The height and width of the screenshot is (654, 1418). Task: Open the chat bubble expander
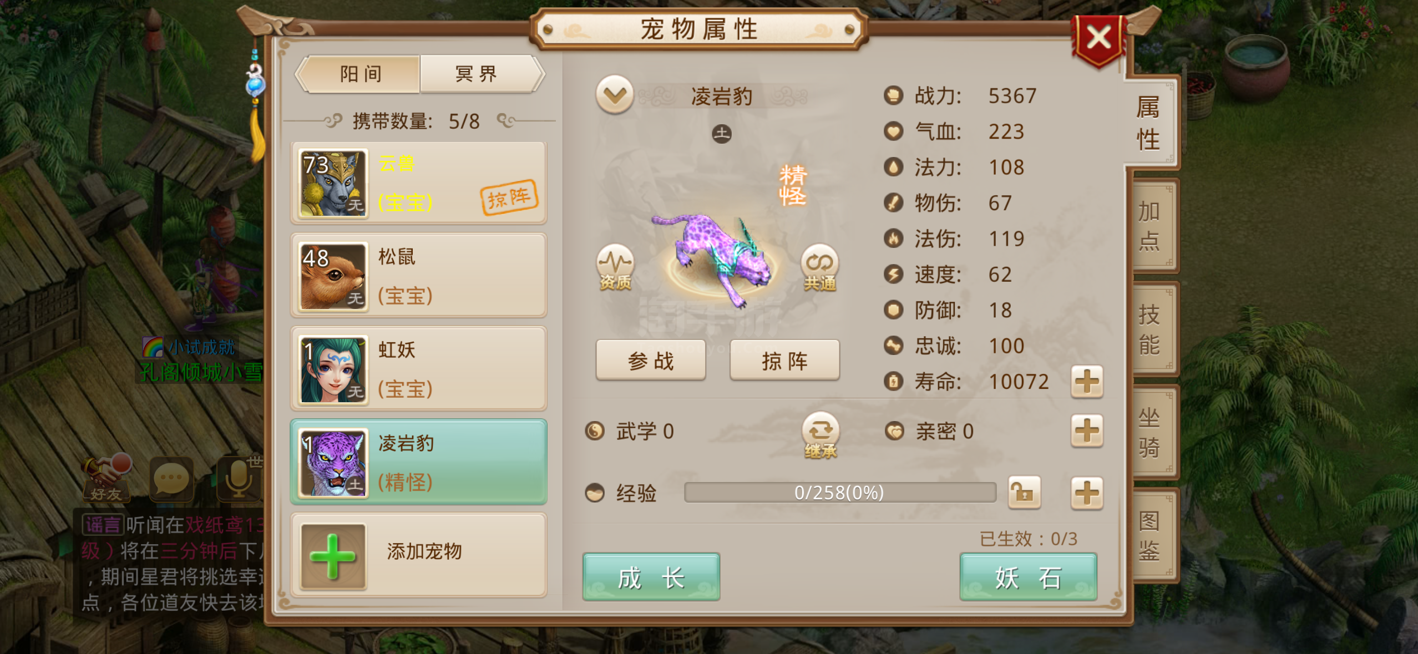coord(171,479)
